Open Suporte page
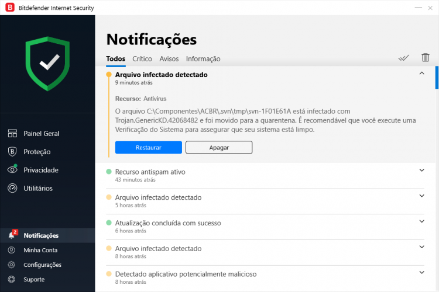This screenshot has height=292, width=439. click(34, 279)
